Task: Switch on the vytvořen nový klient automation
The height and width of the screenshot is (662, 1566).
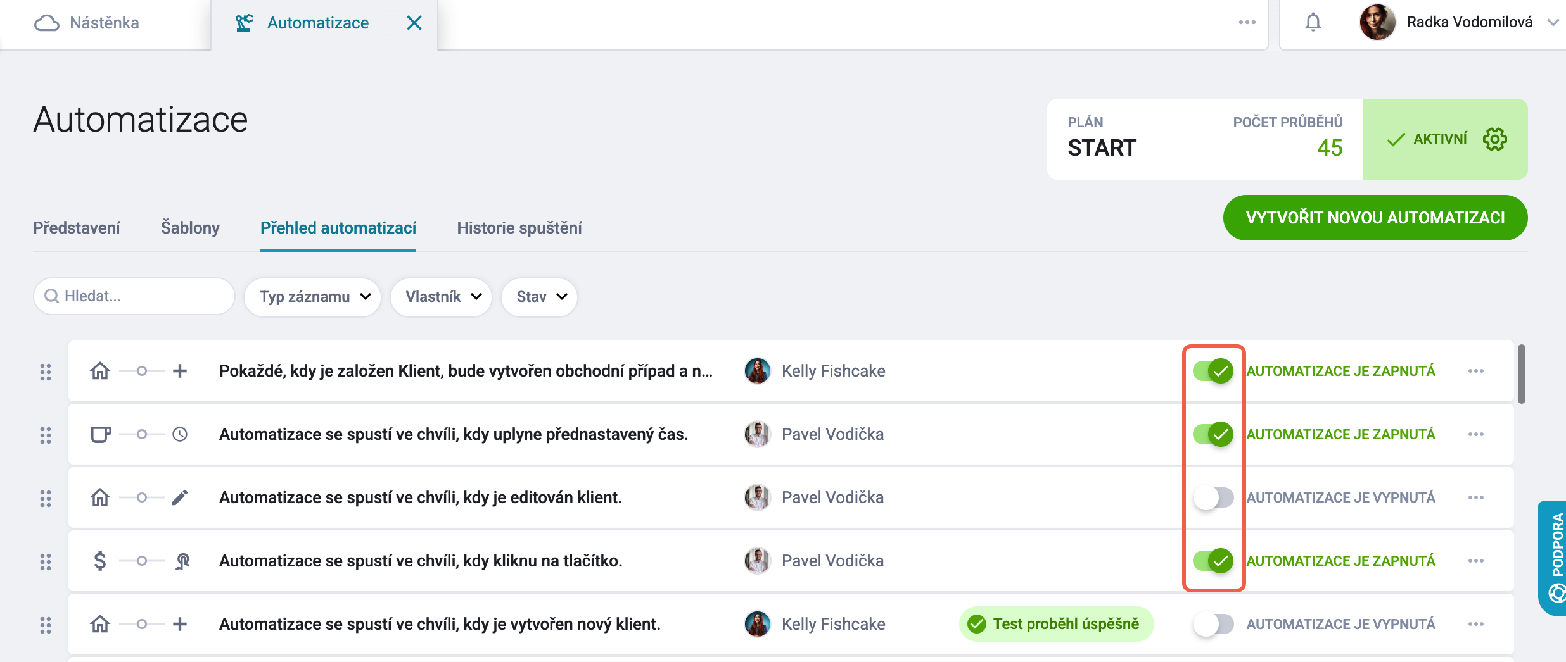Action: (1213, 624)
